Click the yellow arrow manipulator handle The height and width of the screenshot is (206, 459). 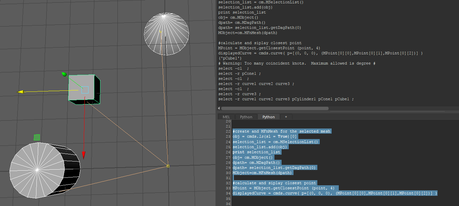(x=21, y=91)
